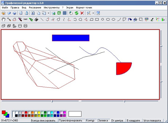Pick the cyan color swatch in the palette
This screenshot has width=168, height=123.
[x=52, y=112]
